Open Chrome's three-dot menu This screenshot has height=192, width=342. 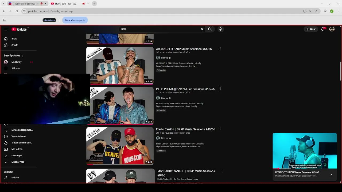coord(338,11)
